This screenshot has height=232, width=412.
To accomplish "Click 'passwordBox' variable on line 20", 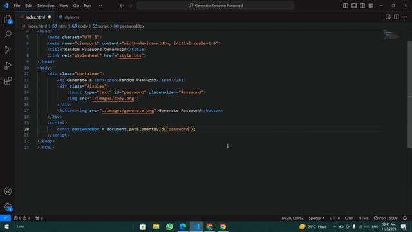I will tap(86, 129).
